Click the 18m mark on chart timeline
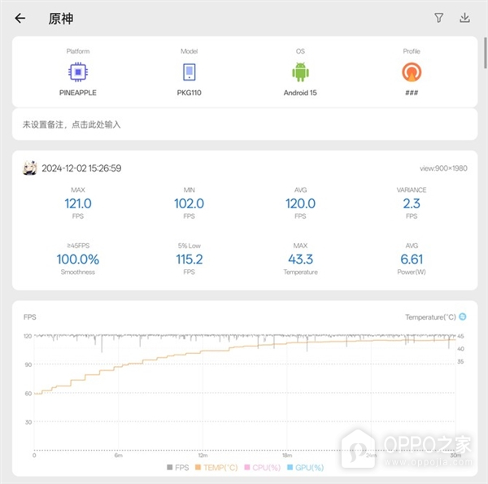Image resolution: width=488 pixels, height=484 pixels. pyautogui.click(x=287, y=456)
